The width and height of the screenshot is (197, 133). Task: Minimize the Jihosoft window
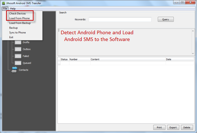click(176, 2)
